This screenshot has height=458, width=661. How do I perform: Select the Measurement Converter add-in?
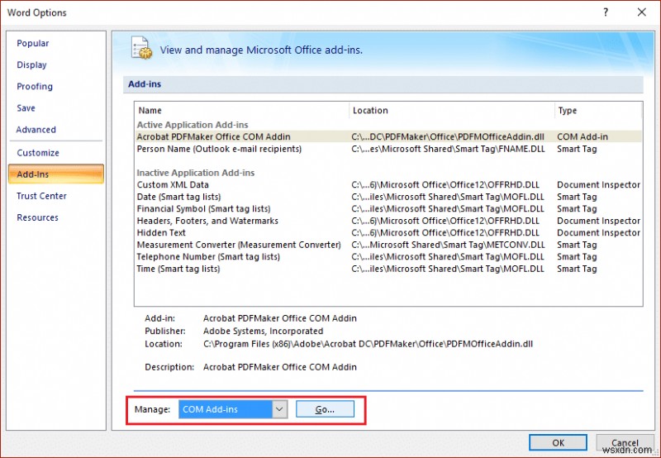pos(388,245)
